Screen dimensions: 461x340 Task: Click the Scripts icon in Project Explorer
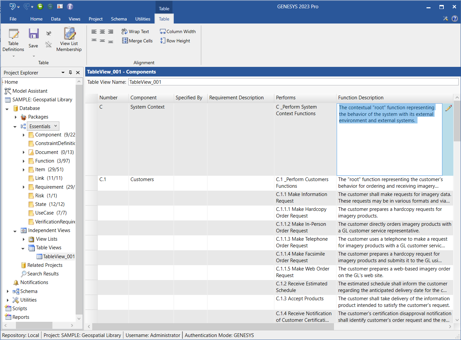pos(8,308)
